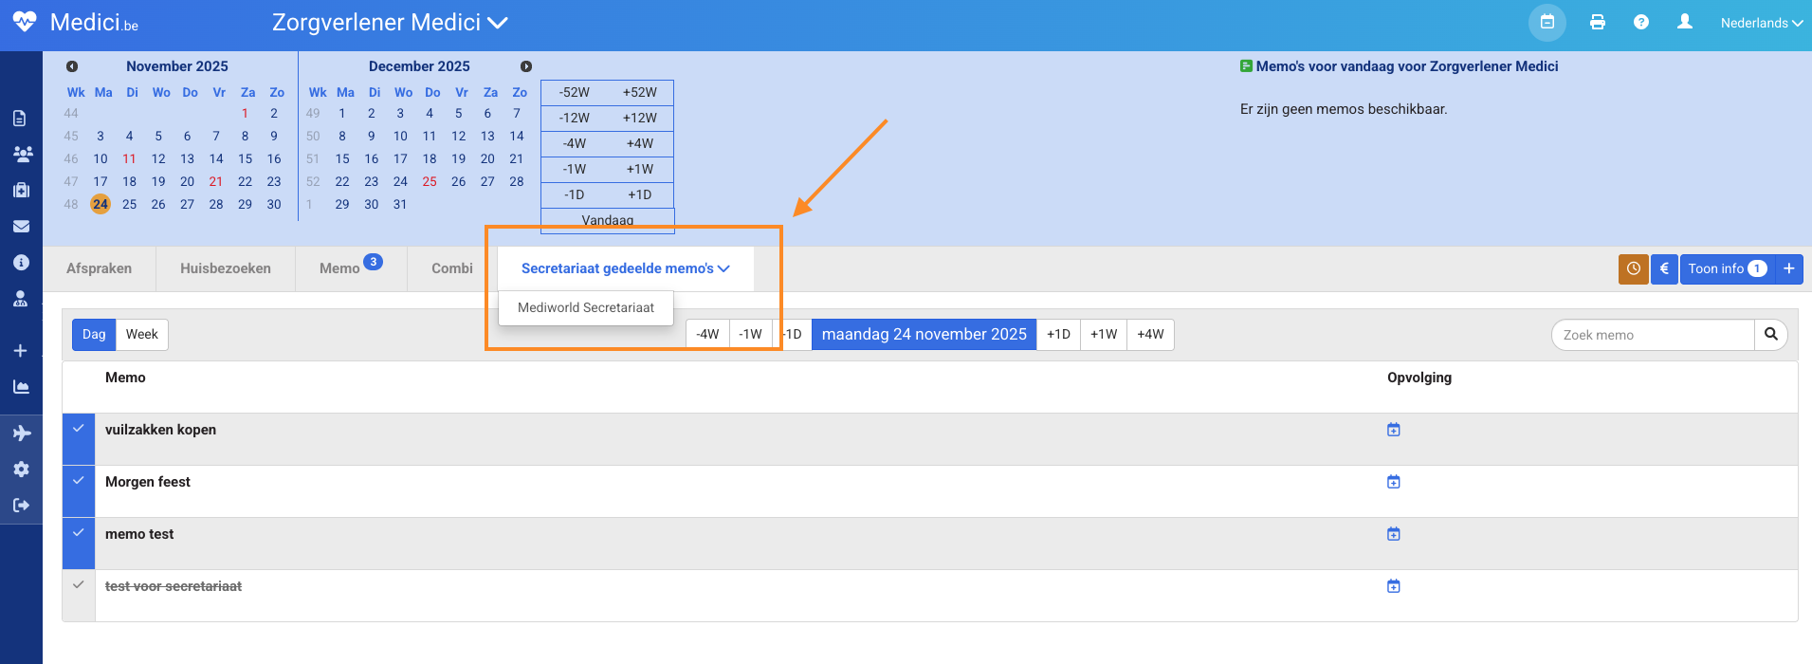Viewport: 1812px width, 664px height.
Task: Click the follow-up calendar icon for vuilzakken kopen
Action: click(1393, 430)
